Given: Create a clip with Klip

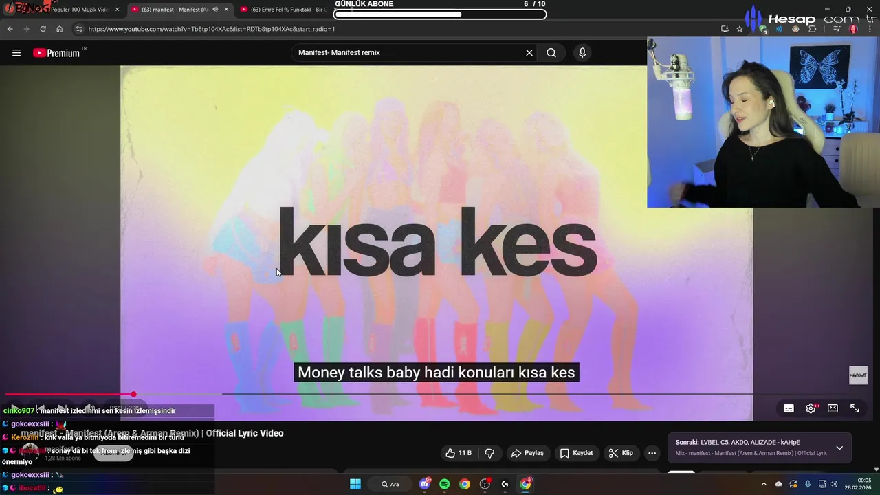Looking at the screenshot, I should click(621, 453).
